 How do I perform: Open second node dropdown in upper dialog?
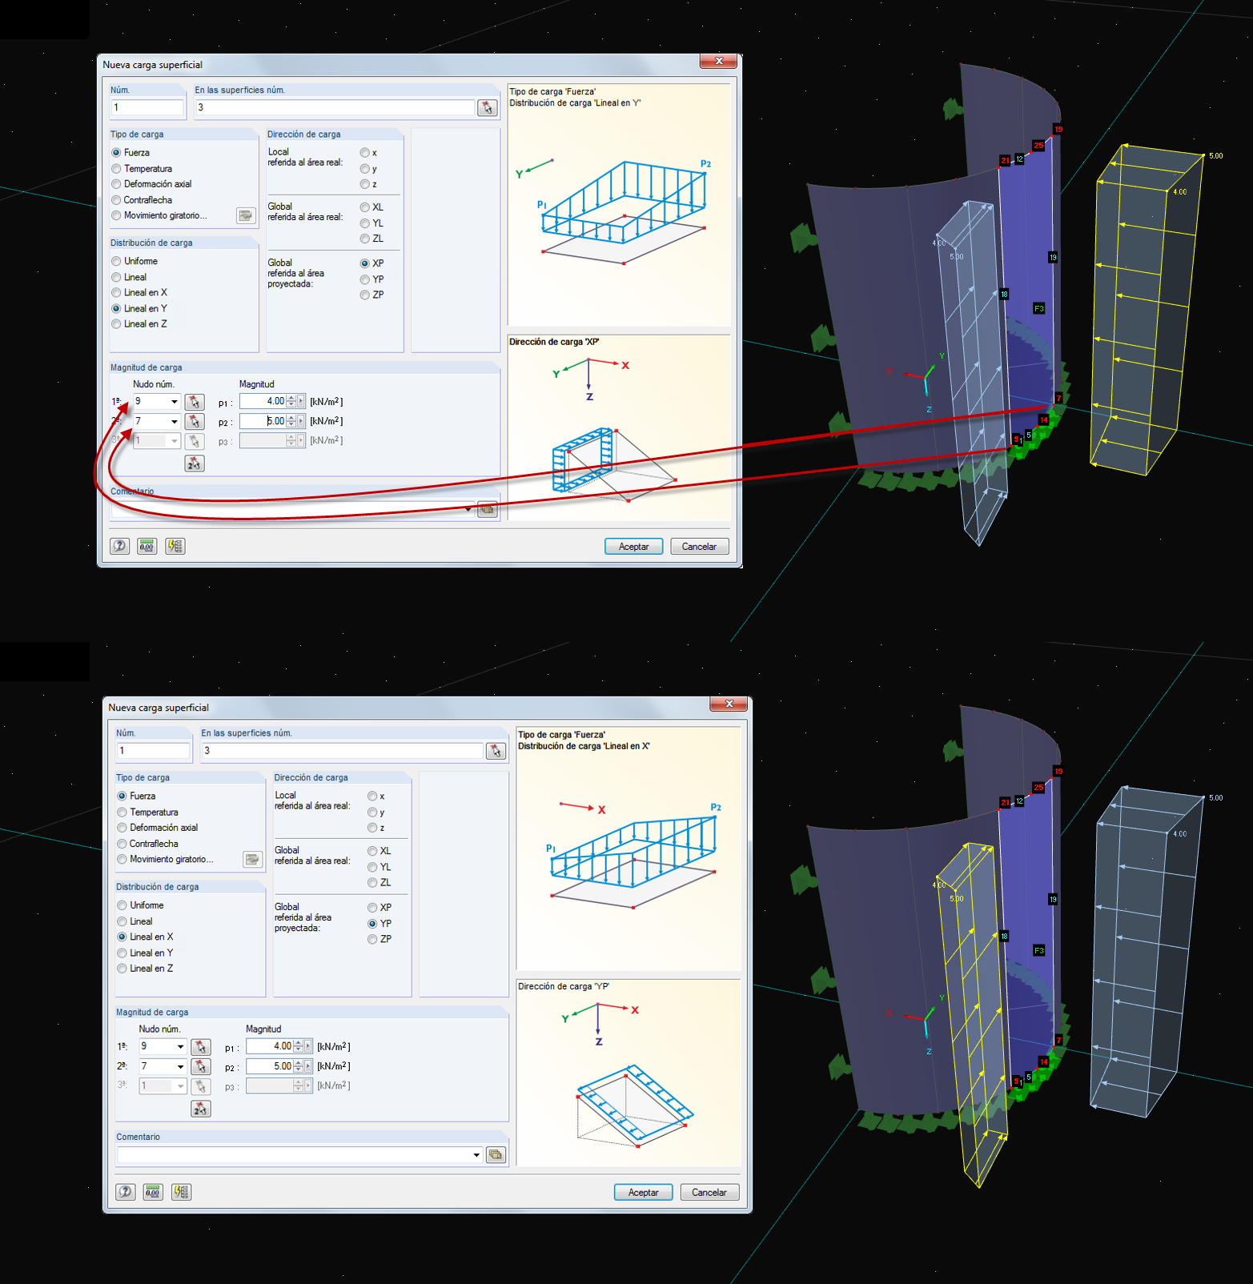pos(174,421)
